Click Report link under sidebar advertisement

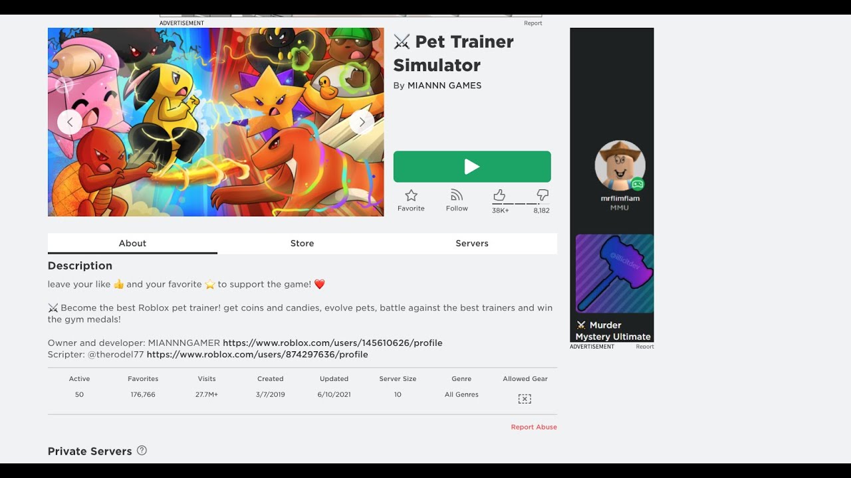(x=645, y=347)
